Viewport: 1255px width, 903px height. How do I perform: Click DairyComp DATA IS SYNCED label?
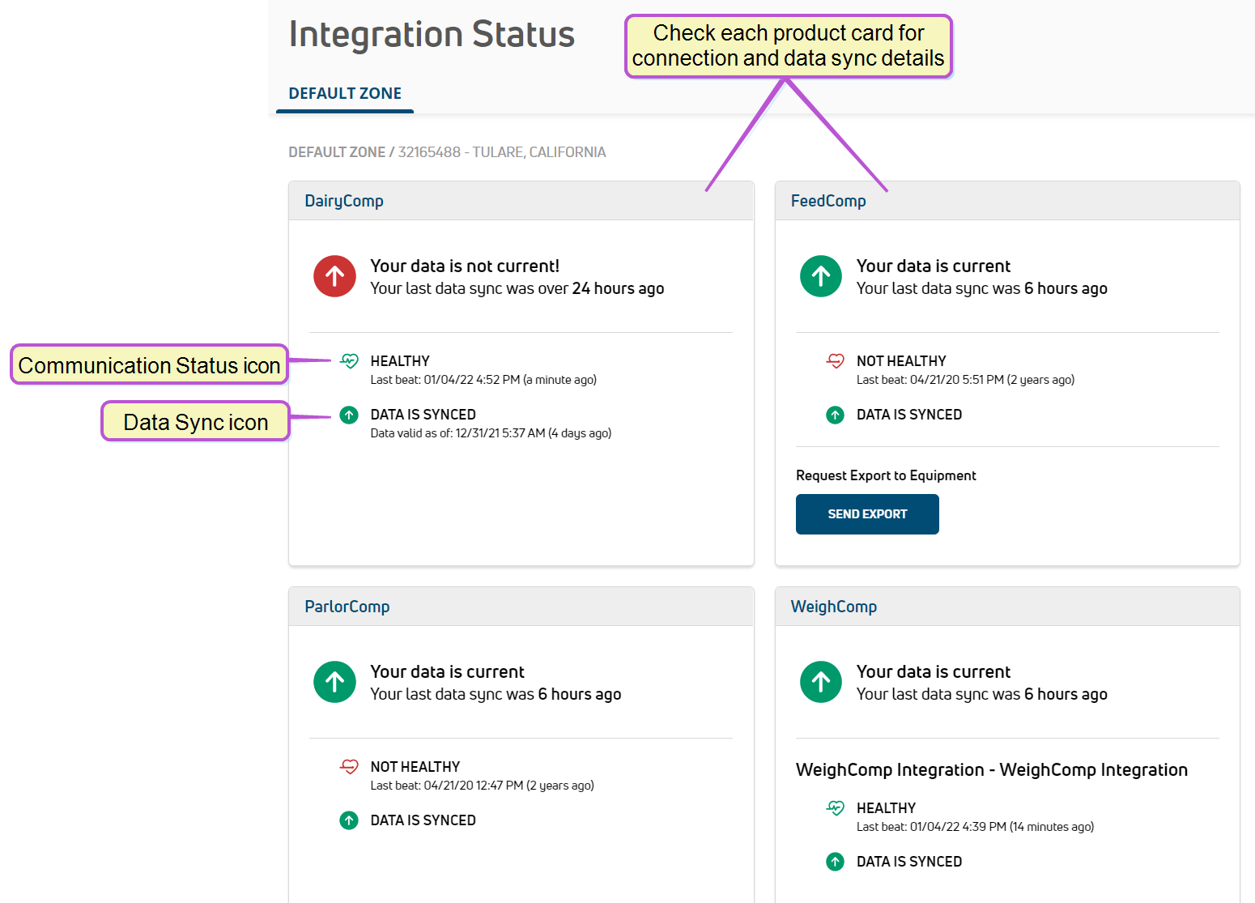[423, 415]
